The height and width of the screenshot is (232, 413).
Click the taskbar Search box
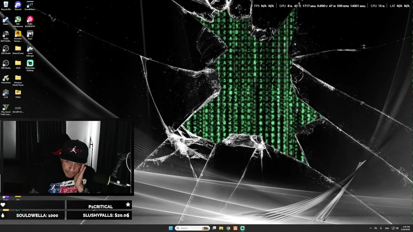click(192, 228)
